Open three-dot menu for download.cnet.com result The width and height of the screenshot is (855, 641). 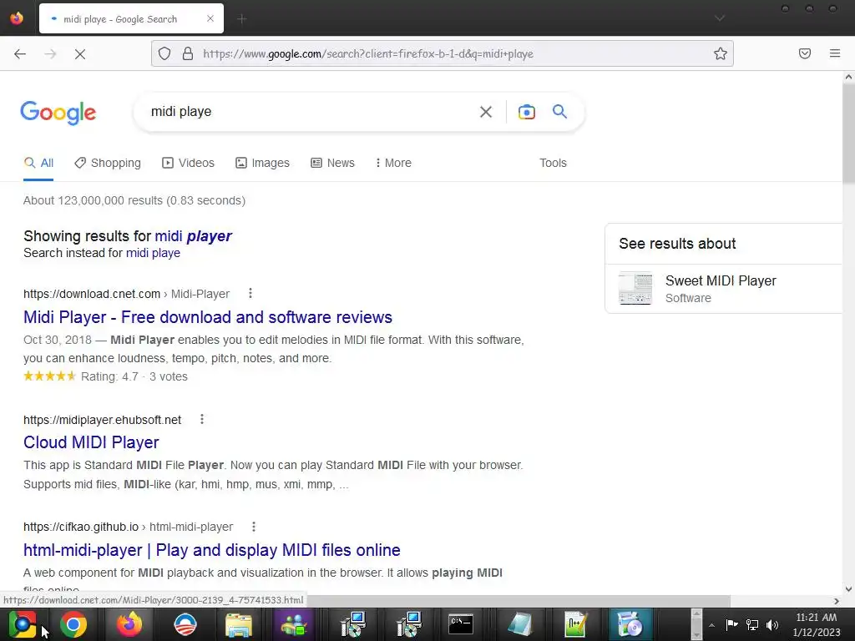pos(250,293)
